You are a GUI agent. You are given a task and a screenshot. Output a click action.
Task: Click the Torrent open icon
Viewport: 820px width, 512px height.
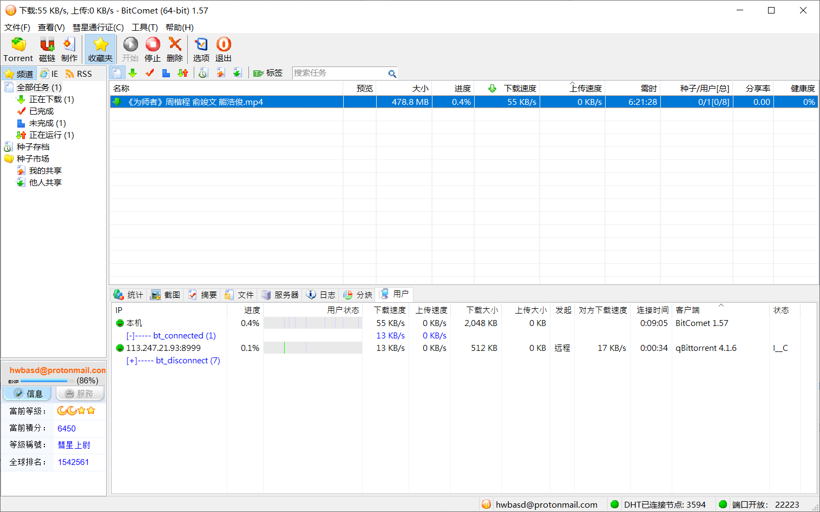coord(18,45)
